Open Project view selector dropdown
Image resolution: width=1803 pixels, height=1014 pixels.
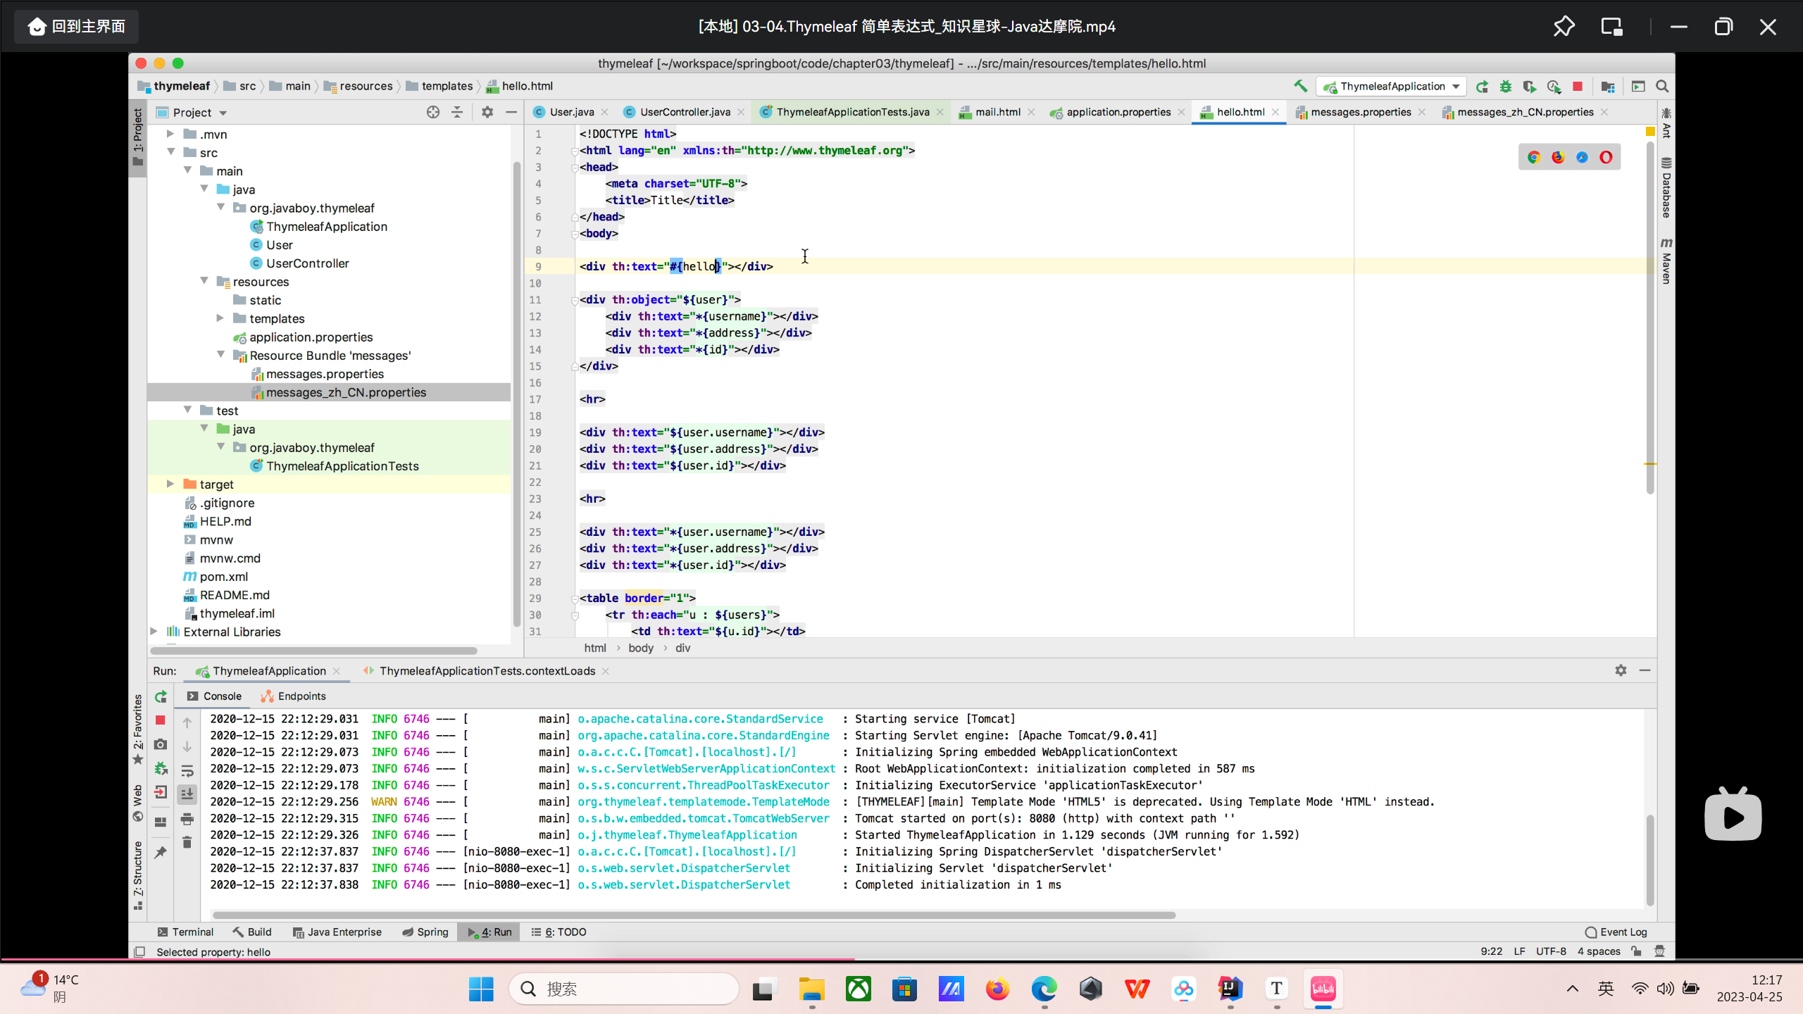tap(192, 112)
